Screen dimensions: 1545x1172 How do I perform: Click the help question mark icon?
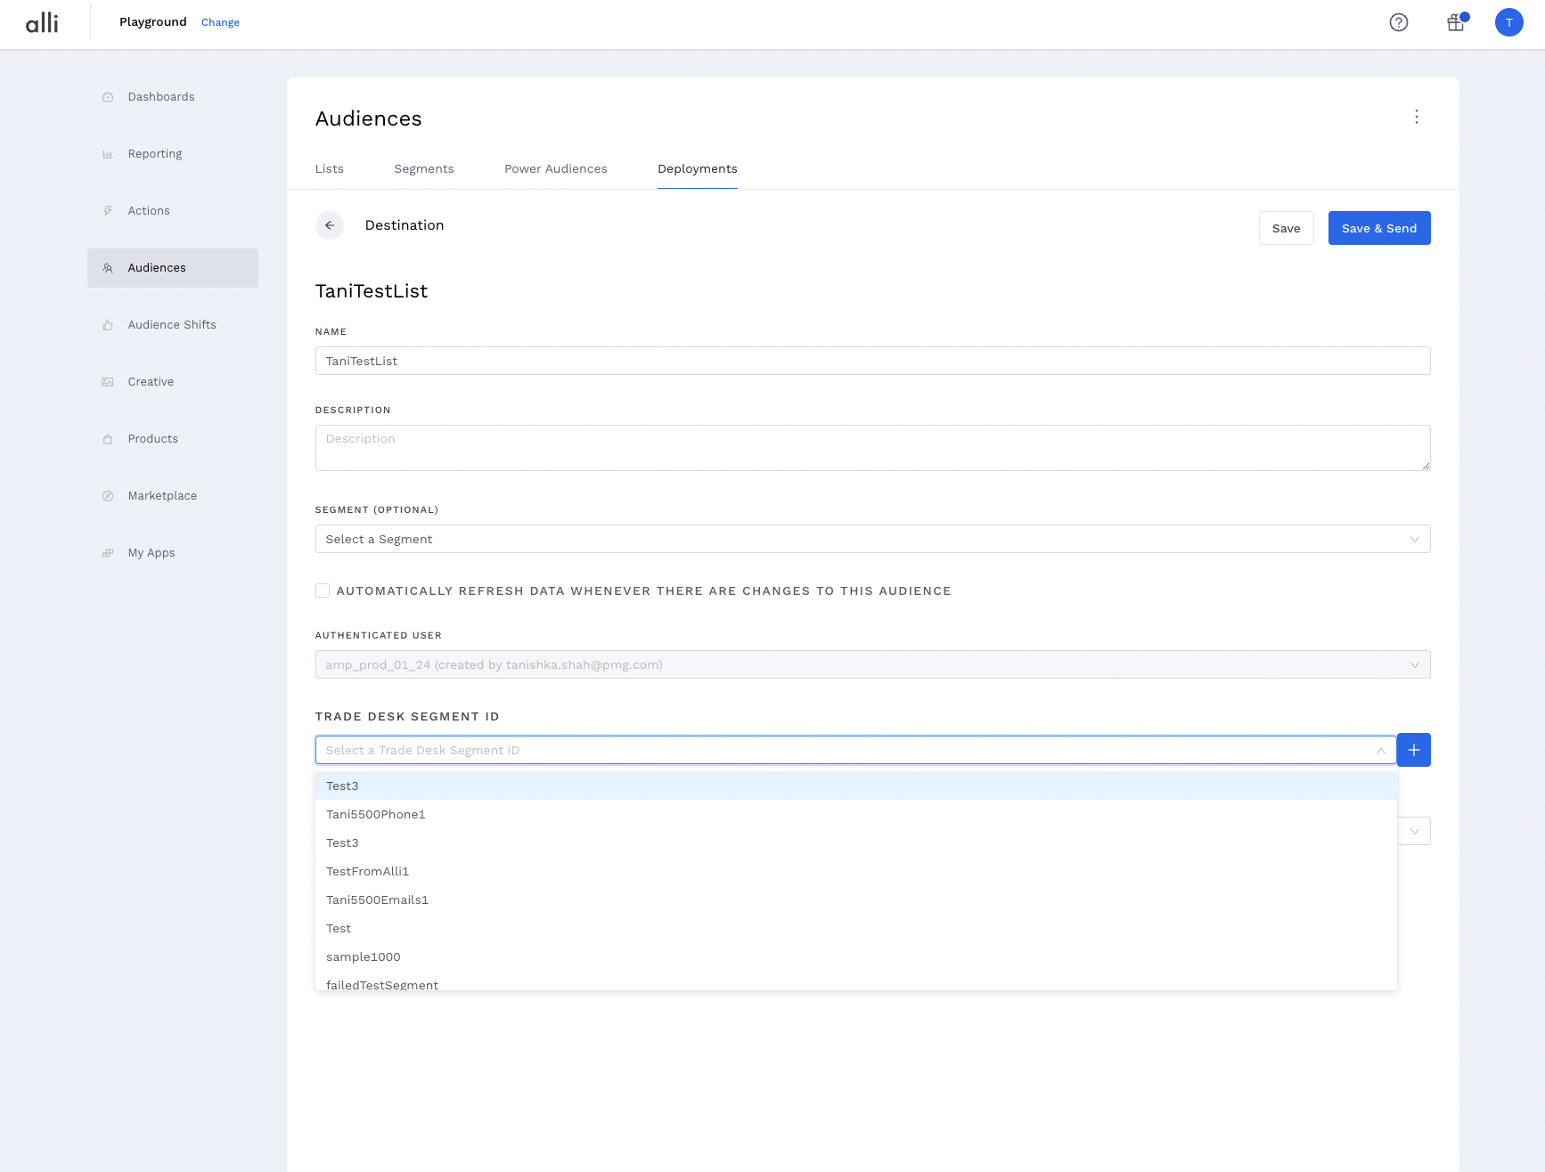click(x=1398, y=22)
